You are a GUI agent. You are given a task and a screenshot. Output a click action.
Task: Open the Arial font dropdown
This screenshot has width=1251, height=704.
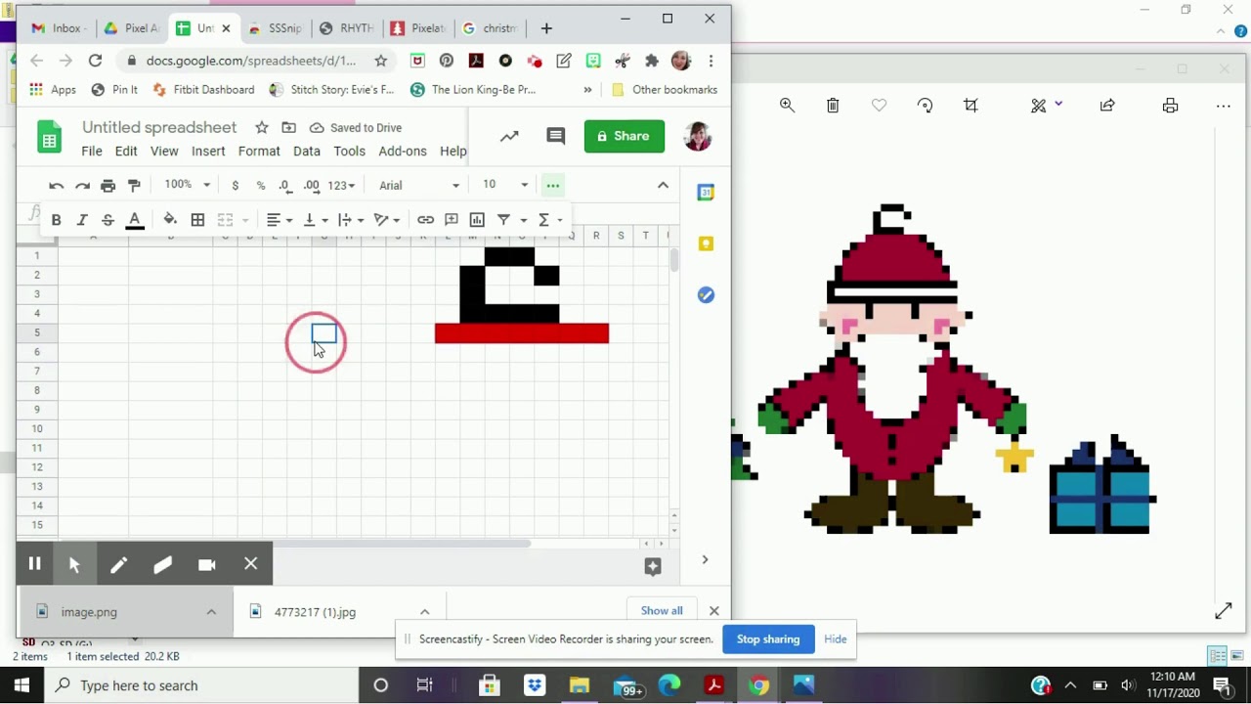pos(418,185)
